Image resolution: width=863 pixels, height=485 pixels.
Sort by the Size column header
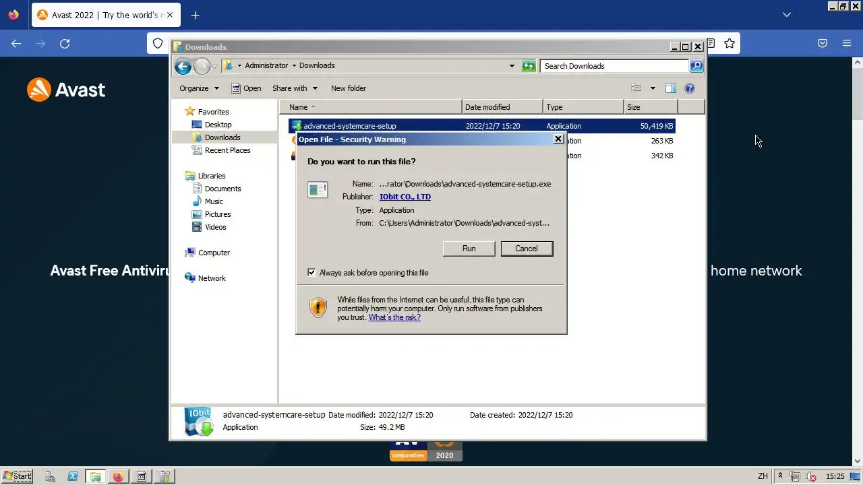(651, 107)
